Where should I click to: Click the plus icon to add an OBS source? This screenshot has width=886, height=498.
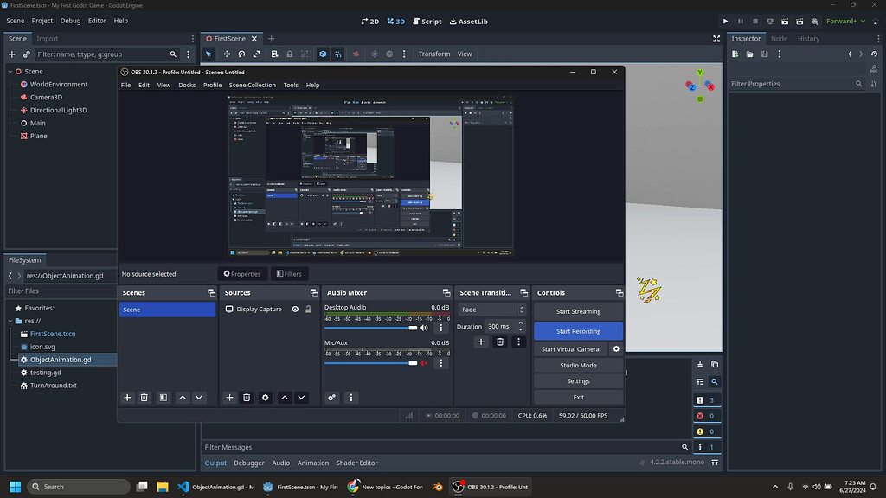(x=229, y=397)
